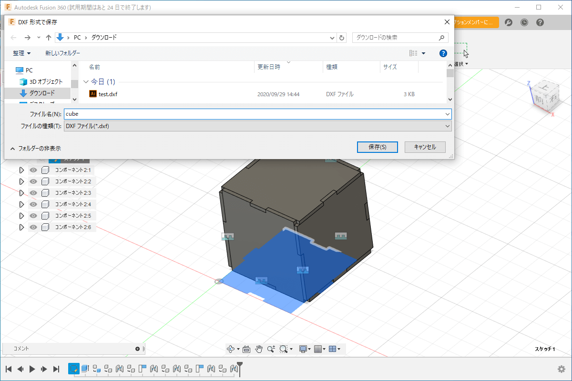Toggle visibility of コンポーネント2:5
This screenshot has height=381, width=572.
tap(33, 216)
